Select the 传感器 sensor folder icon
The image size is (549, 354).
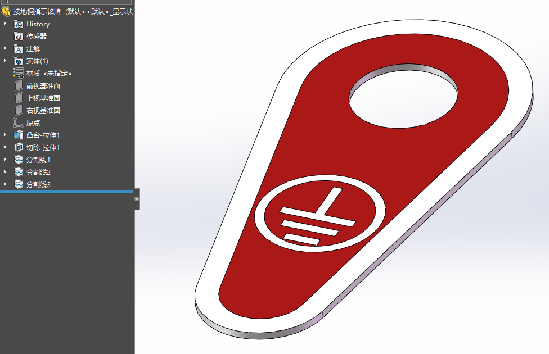coord(19,37)
